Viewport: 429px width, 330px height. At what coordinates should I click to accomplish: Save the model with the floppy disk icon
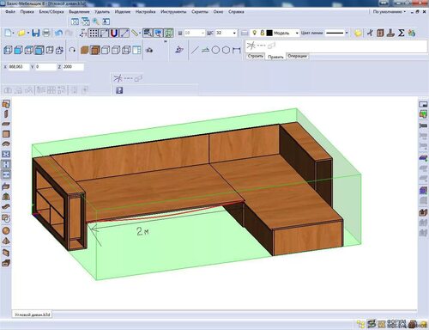(x=36, y=33)
